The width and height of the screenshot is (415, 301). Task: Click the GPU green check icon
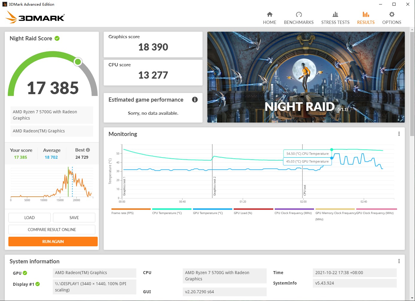[25, 273]
